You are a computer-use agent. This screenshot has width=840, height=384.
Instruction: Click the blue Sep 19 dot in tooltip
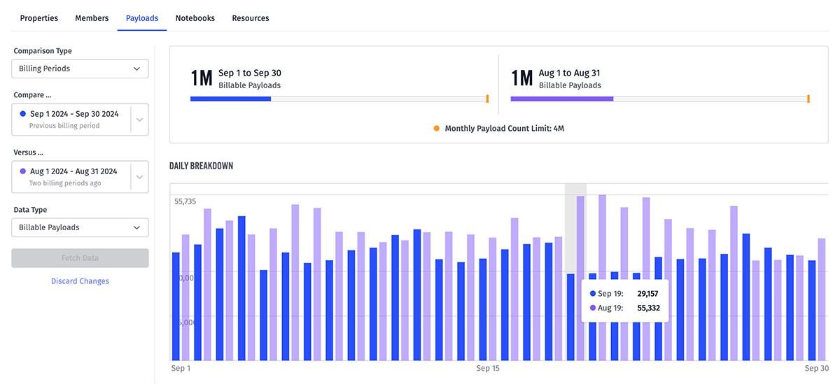point(593,294)
